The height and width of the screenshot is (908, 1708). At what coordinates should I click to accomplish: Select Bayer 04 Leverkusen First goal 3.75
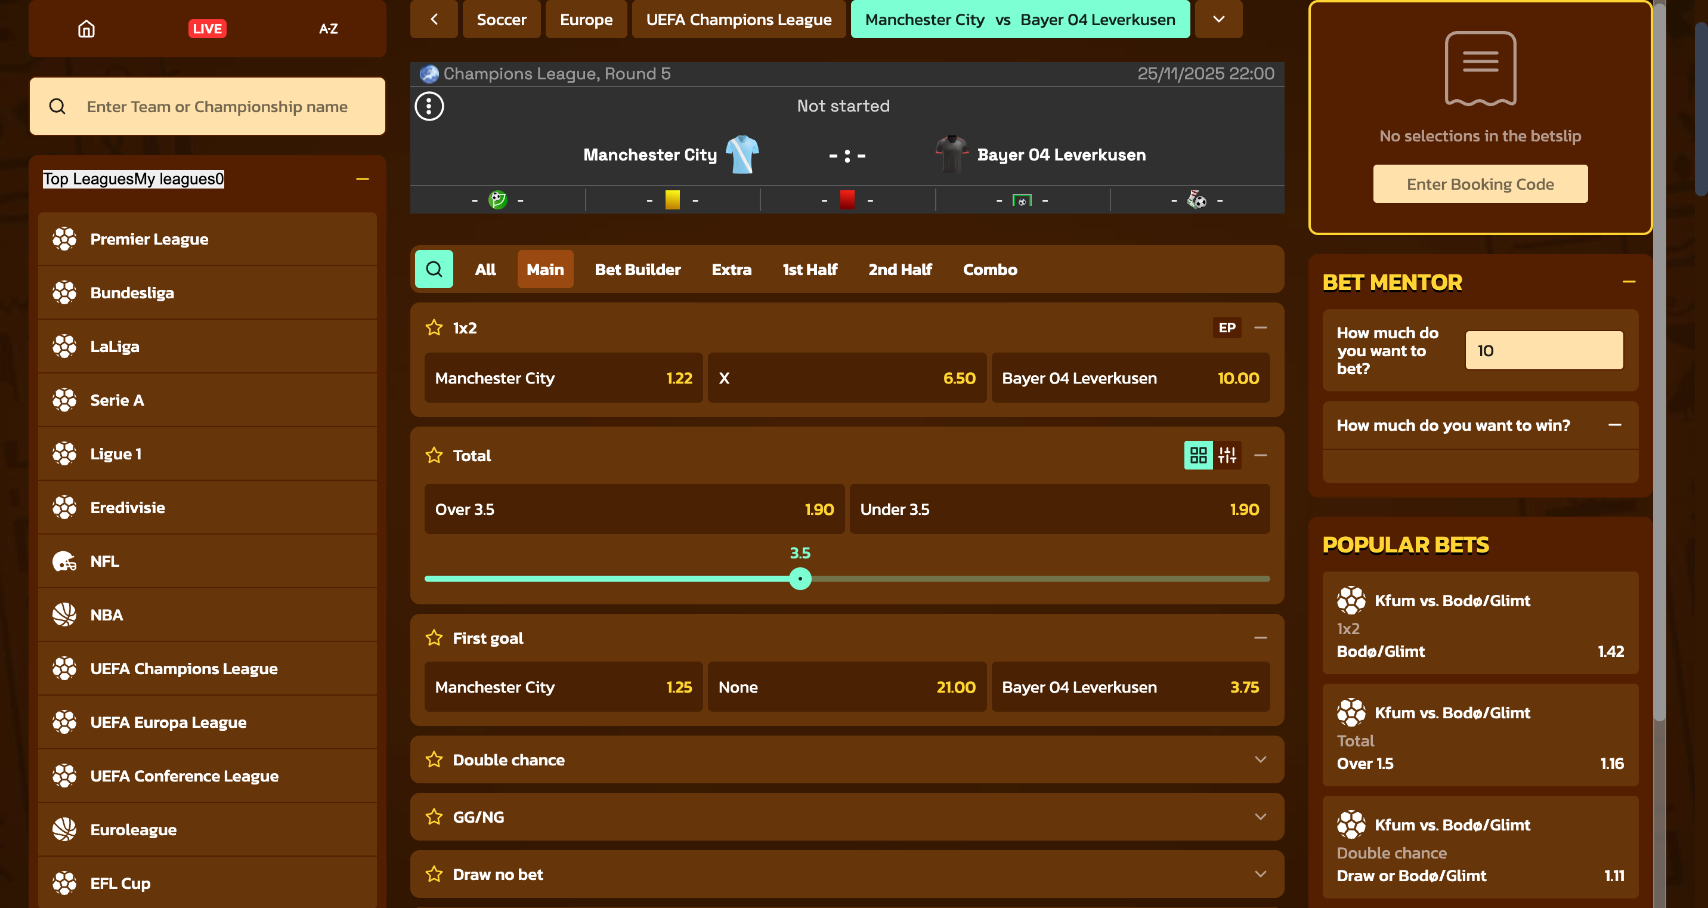pyautogui.click(x=1131, y=687)
